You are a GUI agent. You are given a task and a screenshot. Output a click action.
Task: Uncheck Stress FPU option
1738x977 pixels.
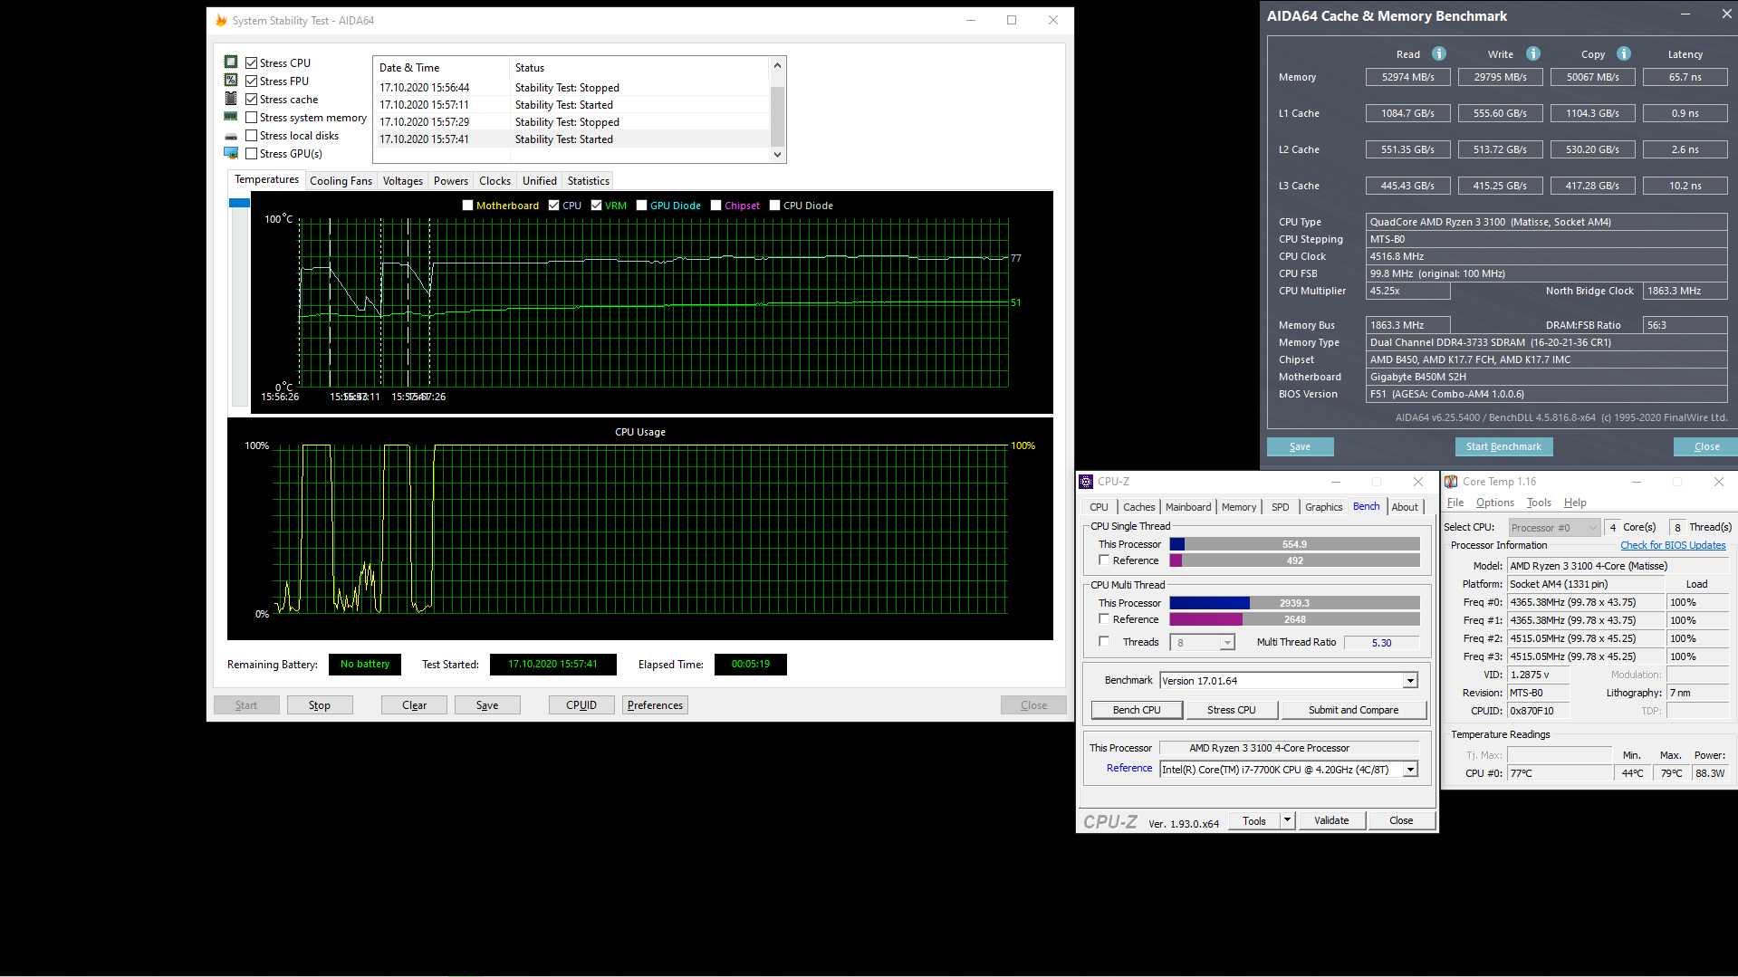[x=252, y=81]
